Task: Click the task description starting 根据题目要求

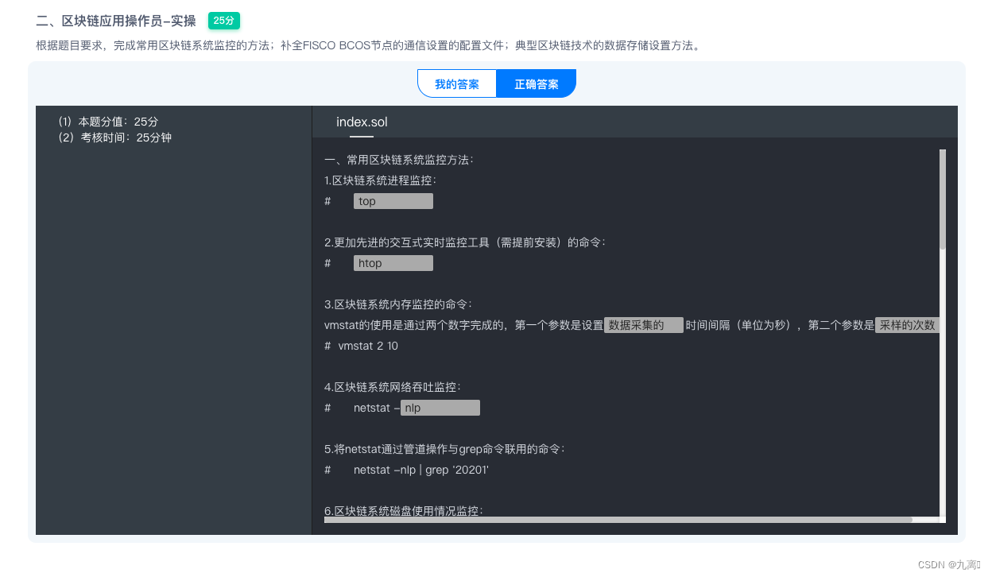Action: pos(370,45)
